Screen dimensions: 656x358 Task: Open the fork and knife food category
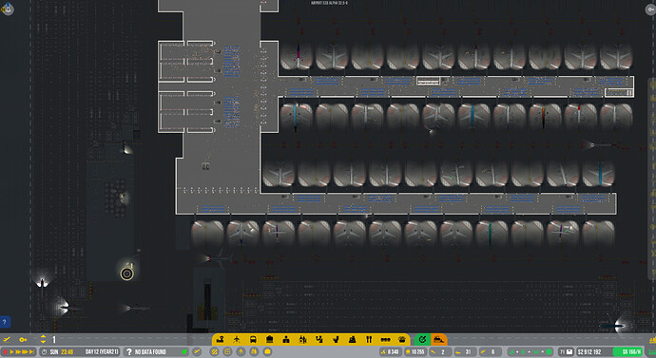[x=369, y=339]
